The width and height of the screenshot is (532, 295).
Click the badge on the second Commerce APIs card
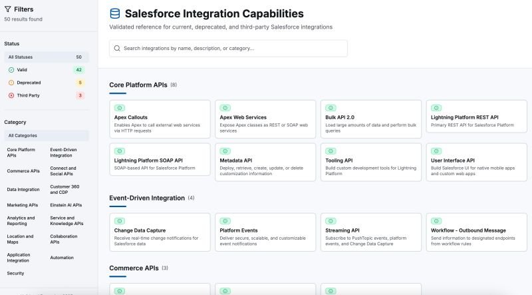coord(225,291)
